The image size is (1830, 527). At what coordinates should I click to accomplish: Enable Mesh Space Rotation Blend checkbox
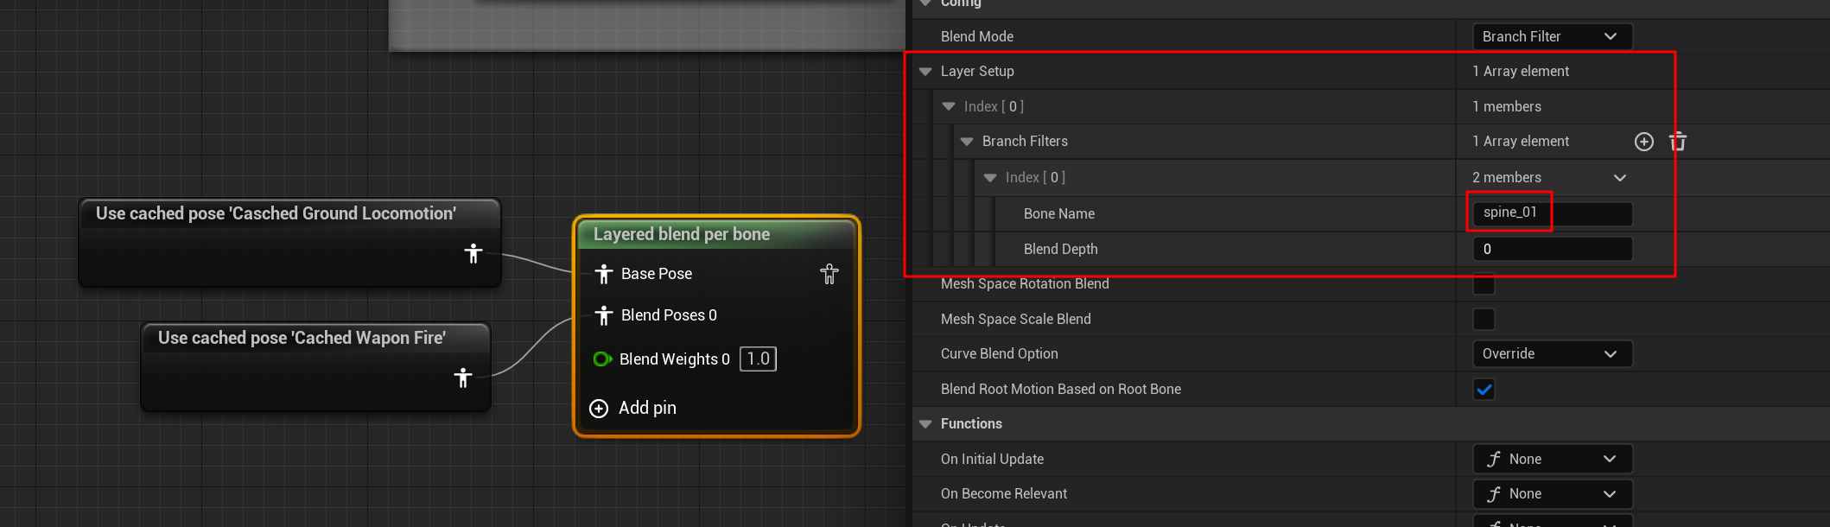[1484, 284]
